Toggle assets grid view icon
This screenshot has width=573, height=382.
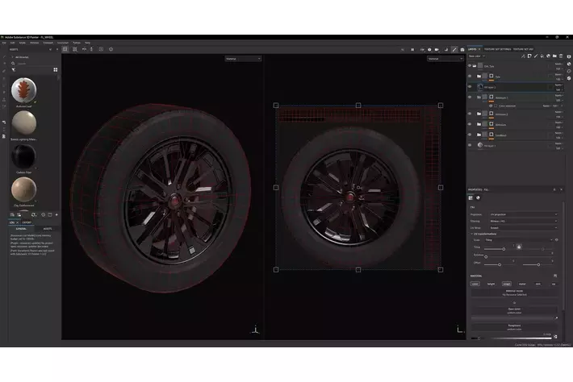click(55, 70)
